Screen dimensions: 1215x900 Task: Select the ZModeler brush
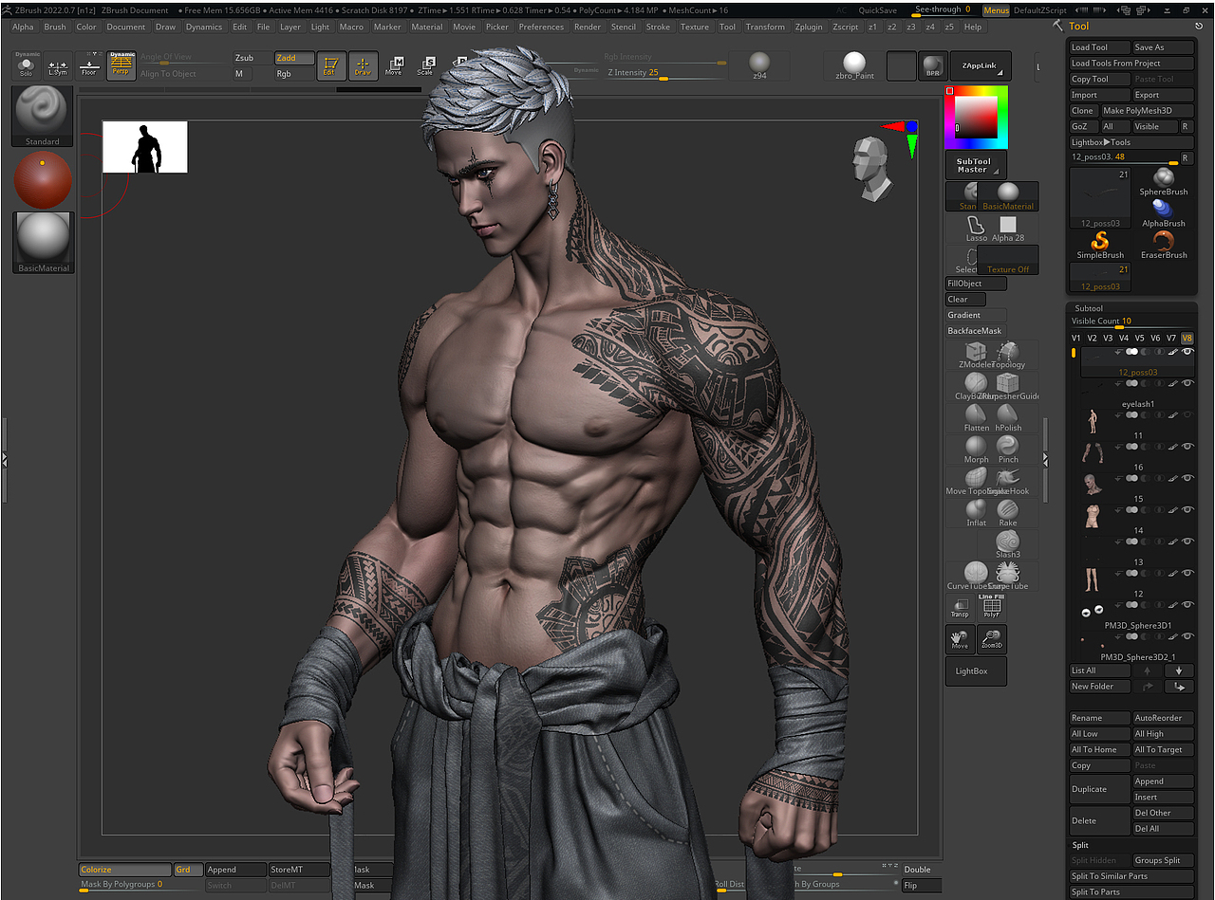[976, 355]
